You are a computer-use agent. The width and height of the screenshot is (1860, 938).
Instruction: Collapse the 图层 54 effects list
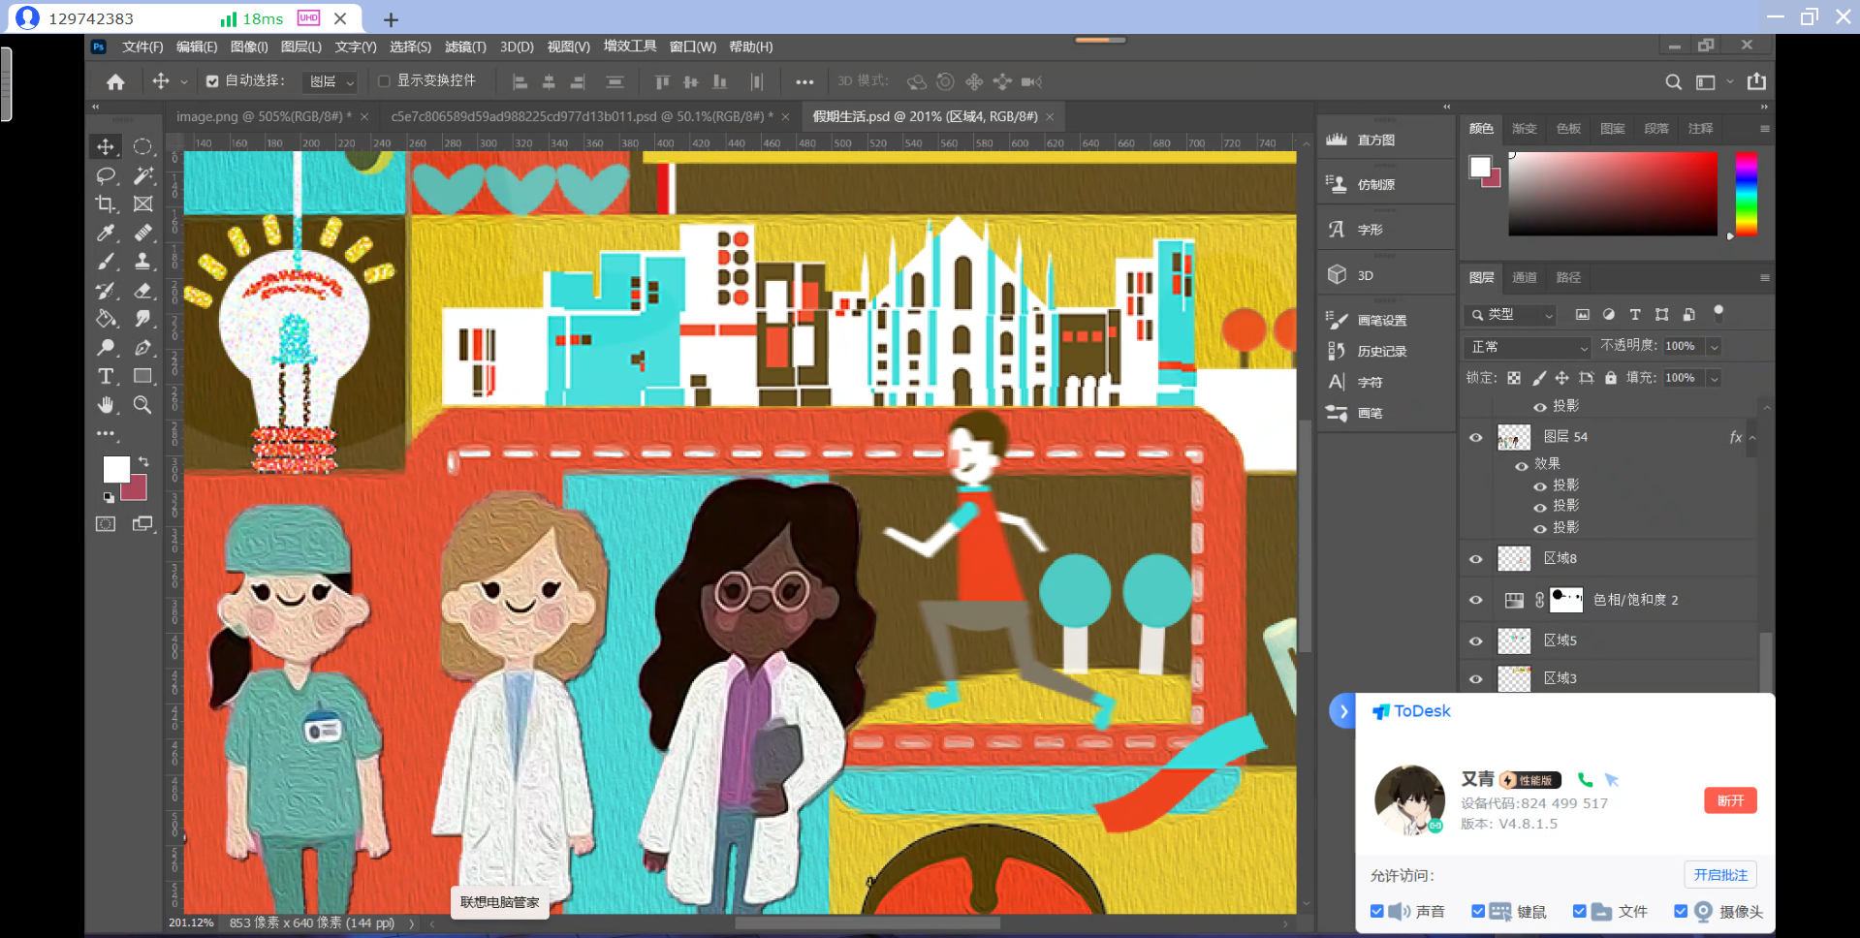tap(1752, 438)
